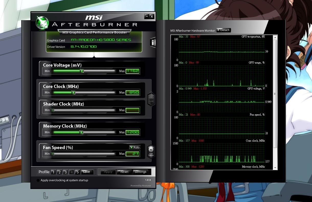
Task: Load Profile 5
Action: 78,172
